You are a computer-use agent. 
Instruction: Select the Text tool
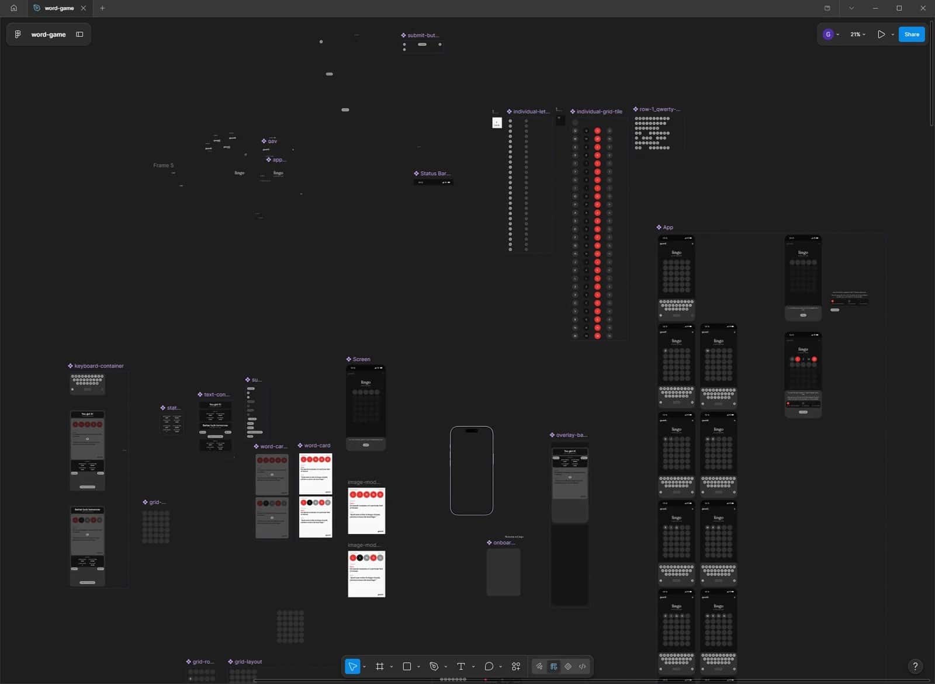(x=461, y=666)
